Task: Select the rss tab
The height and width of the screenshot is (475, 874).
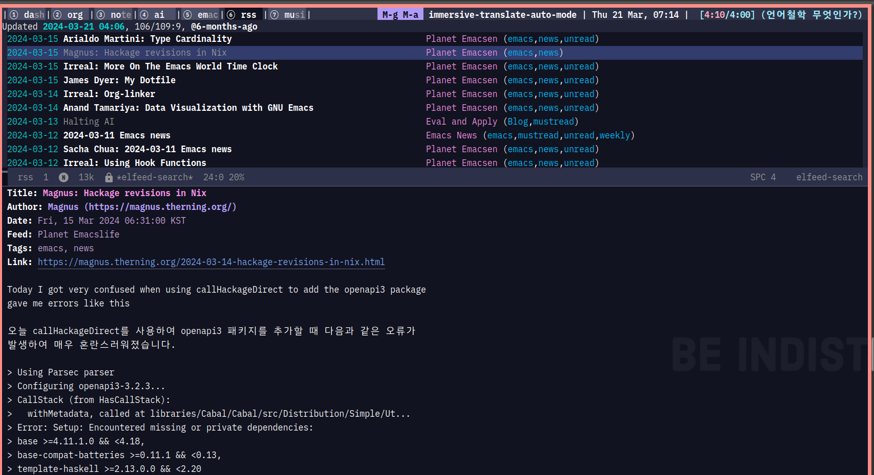Action: pyautogui.click(x=244, y=15)
